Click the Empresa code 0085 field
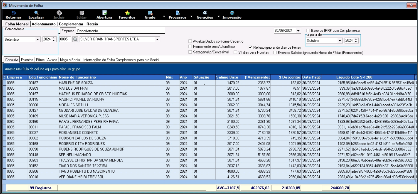 click(x=65, y=39)
